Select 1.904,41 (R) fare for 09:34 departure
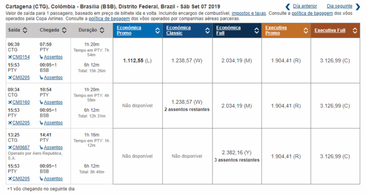Image resolution: width=367 pixels, height=195 pixels. click(286, 106)
